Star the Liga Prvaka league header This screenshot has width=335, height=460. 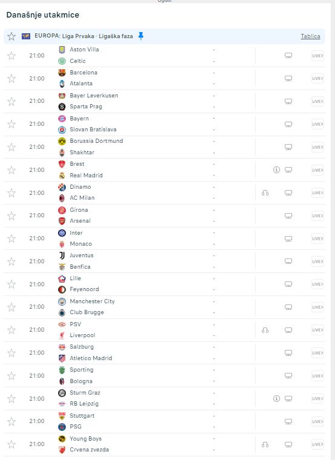click(11, 36)
